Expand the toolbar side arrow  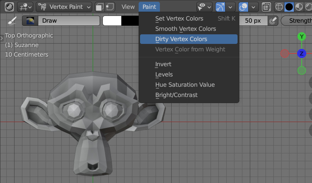[x=1, y=38]
